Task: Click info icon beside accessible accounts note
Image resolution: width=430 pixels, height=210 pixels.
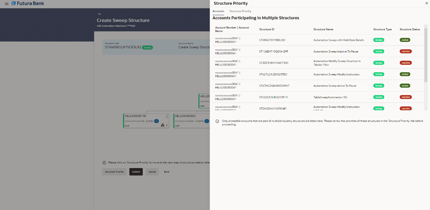Action: pos(217,121)
